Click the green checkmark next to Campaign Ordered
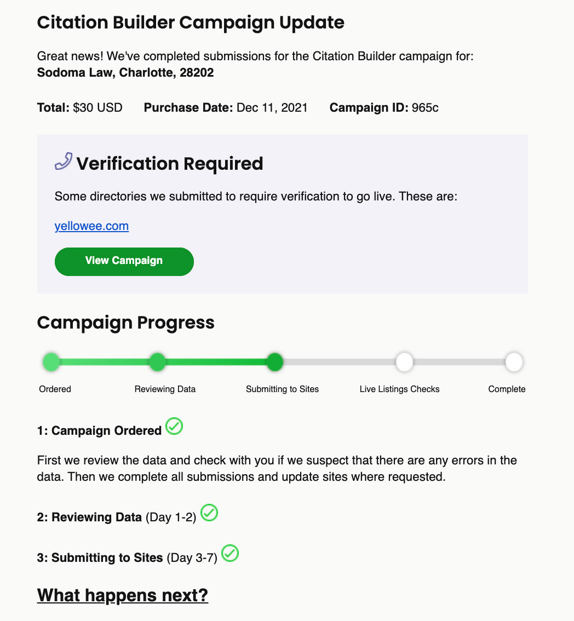This screenshot has width=574, height=621. pos(174,427)
